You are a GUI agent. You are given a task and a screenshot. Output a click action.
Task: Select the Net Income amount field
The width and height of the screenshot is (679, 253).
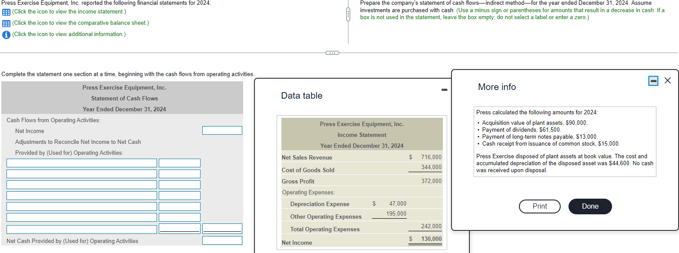pos(222,130)
